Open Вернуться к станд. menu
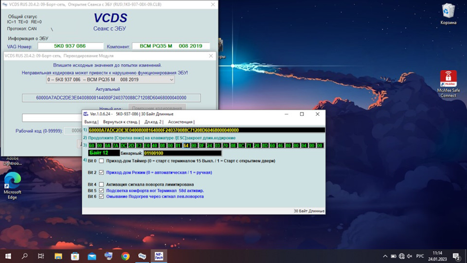 click(120, 122)
